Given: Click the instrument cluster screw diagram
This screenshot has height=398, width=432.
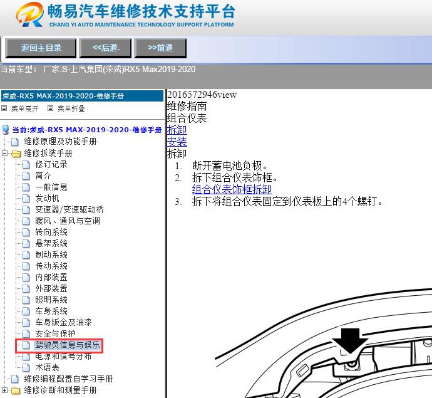Looking at the screenshot, I should (324, 343).
